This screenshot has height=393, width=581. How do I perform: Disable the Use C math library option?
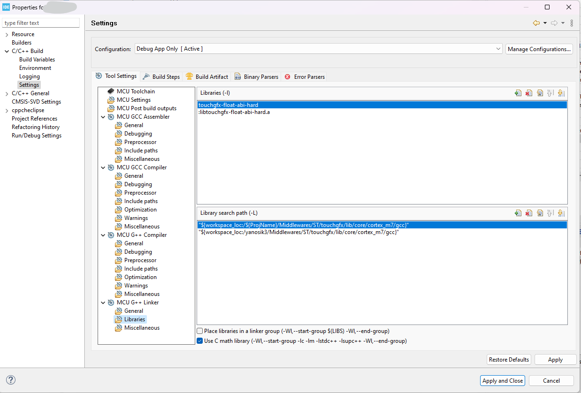click(199, 341)
